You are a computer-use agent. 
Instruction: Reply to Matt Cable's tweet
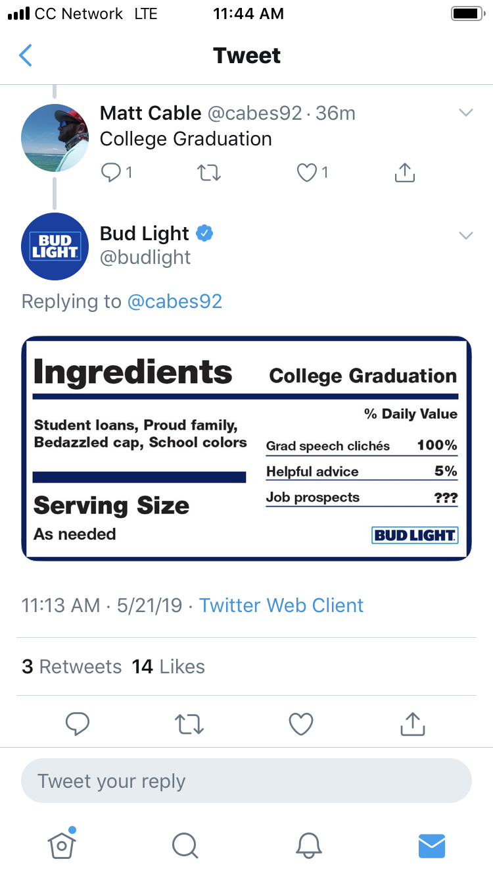pos(110,172)
